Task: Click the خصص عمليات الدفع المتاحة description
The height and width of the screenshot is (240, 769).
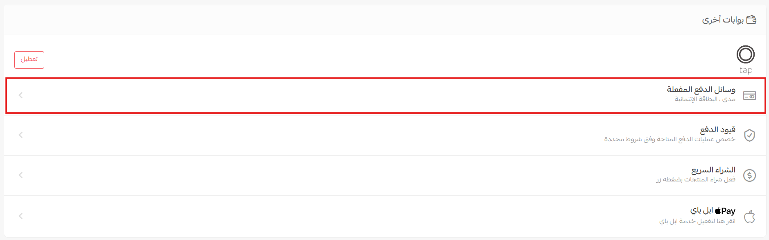Action: pos(669,139)
